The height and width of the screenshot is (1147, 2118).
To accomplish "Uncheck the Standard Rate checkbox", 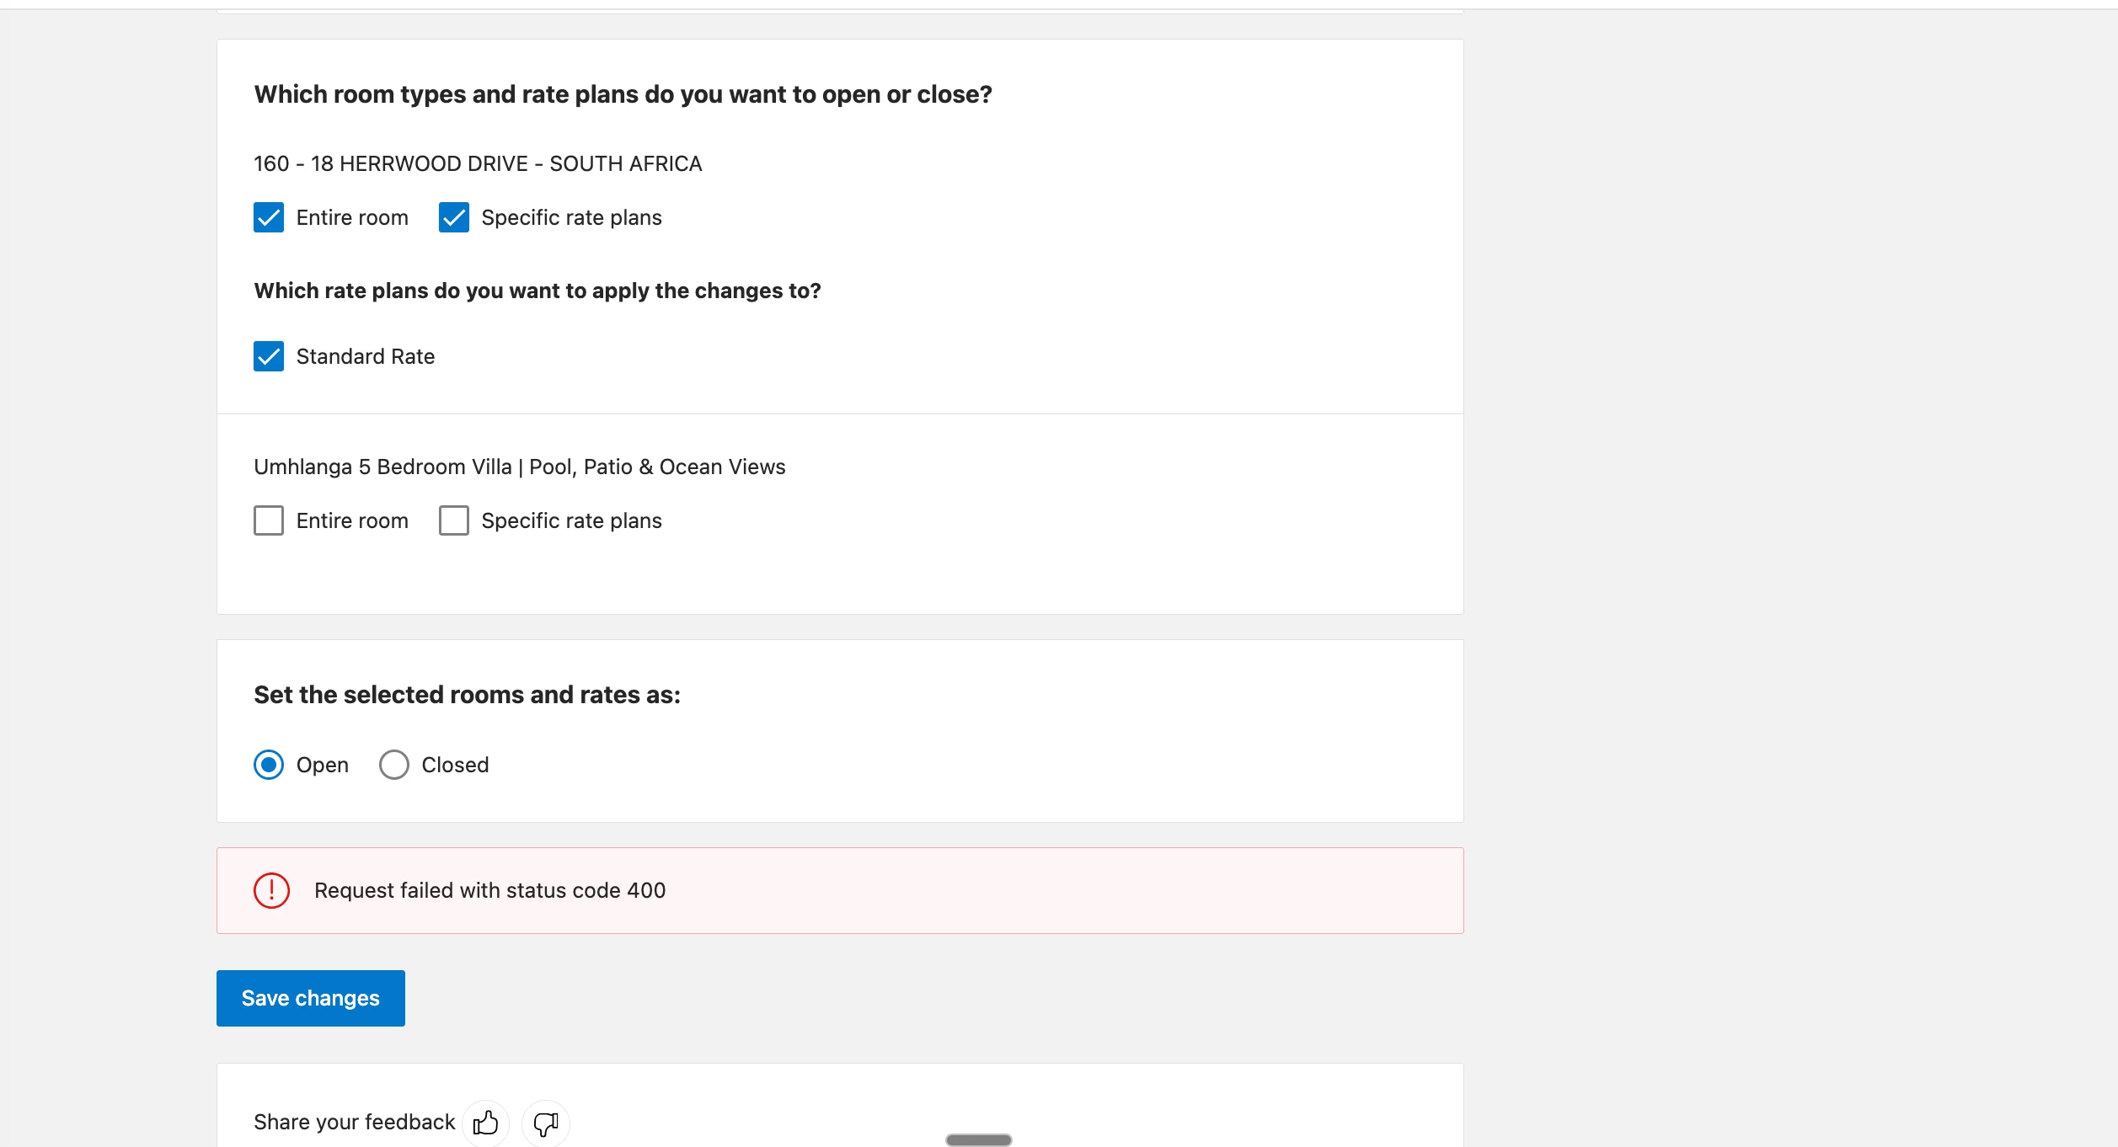I will click(x=269, y=356).
